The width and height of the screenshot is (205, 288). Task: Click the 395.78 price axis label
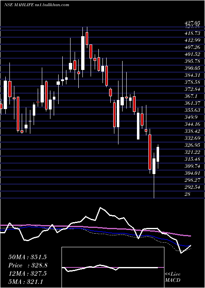pos(192,61)
